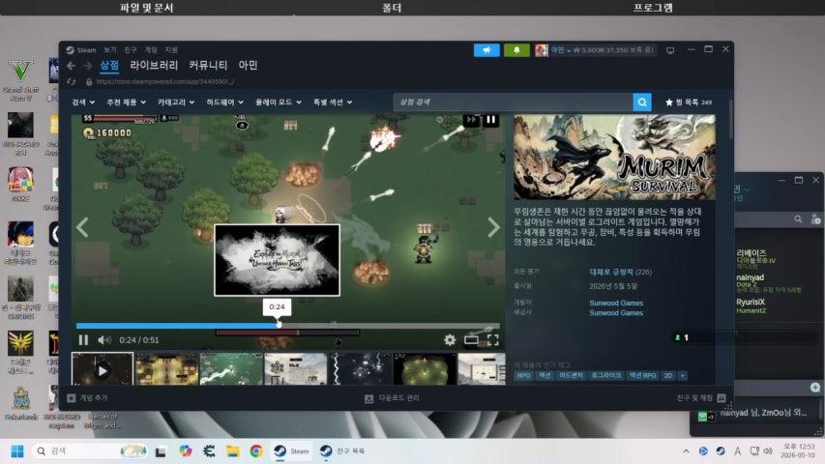Click the Windows taskbar search box
The height and width of the screenshot is (464, 825).
(x=88, y=451)
